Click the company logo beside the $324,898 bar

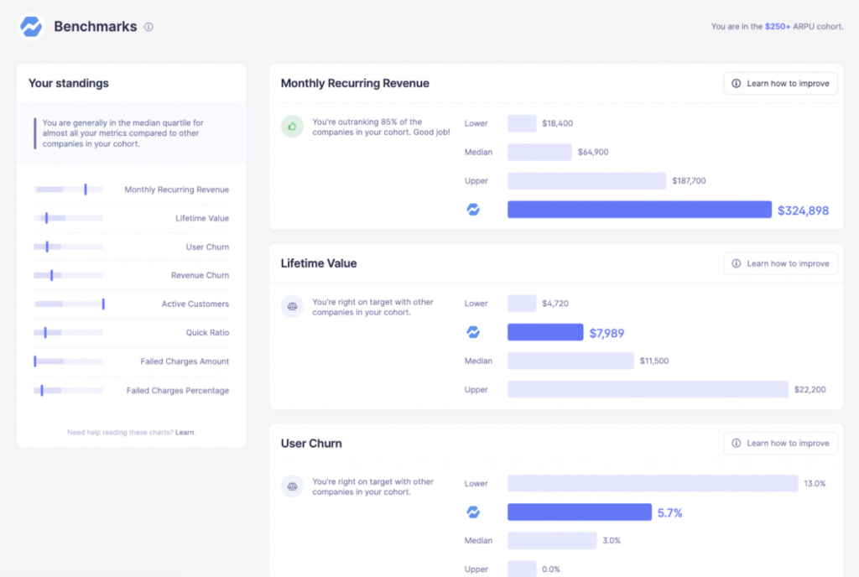coord(475,210)
